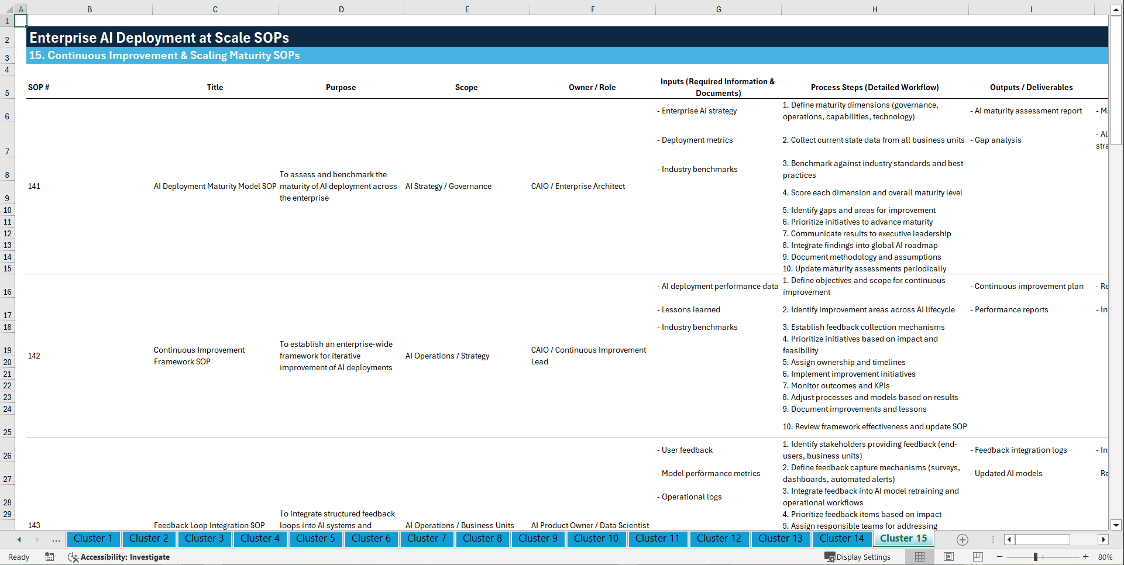The image size is (1124, 565).
Task: Click the macro recording icon near Ready
Action: pos(50,557)
